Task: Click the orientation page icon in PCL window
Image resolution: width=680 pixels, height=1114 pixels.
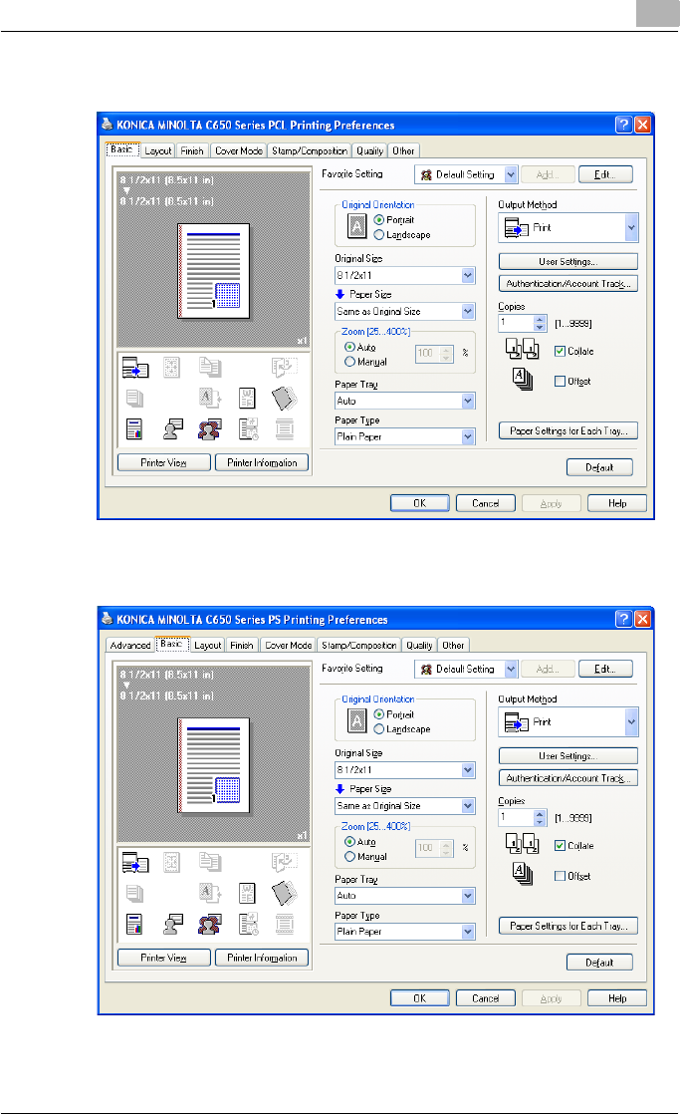Action: [x=357, y=226]
